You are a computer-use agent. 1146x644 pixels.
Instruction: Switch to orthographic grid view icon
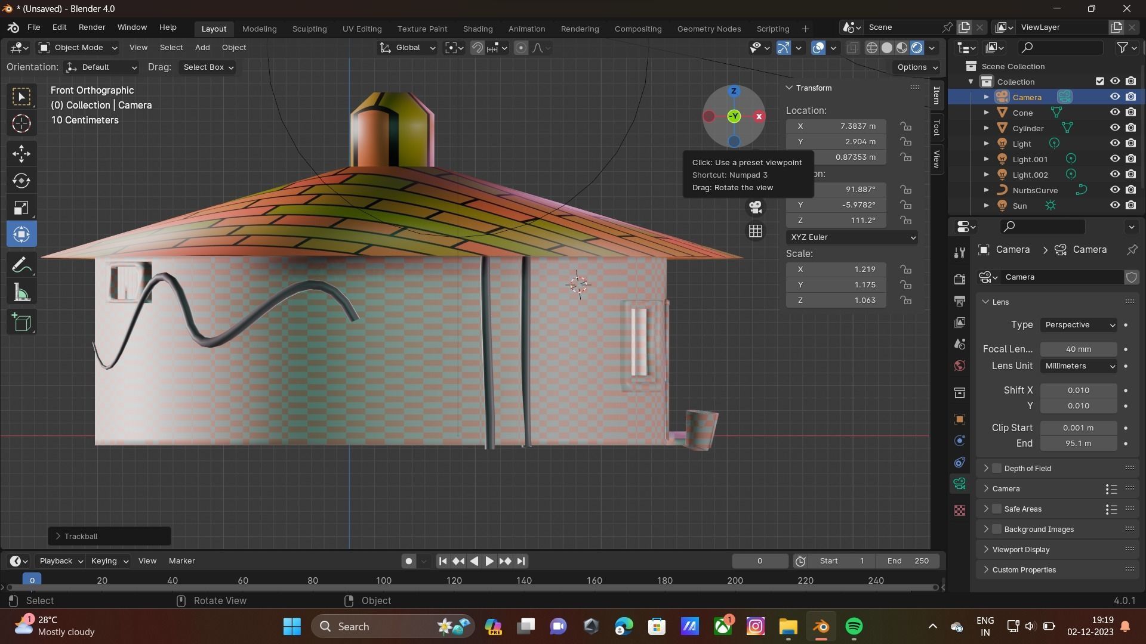click(x=756, y=231)
